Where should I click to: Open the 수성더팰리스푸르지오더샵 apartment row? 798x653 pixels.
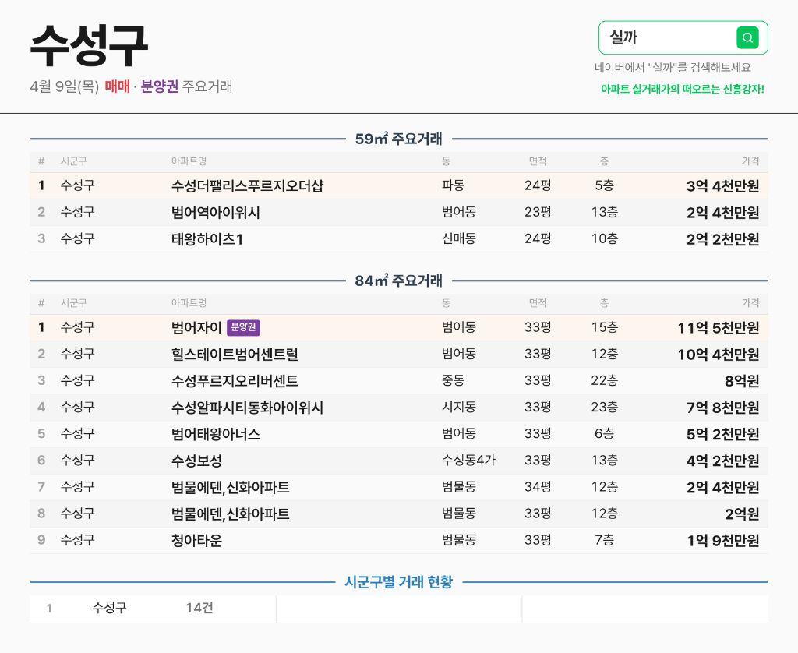coord(398,185)
